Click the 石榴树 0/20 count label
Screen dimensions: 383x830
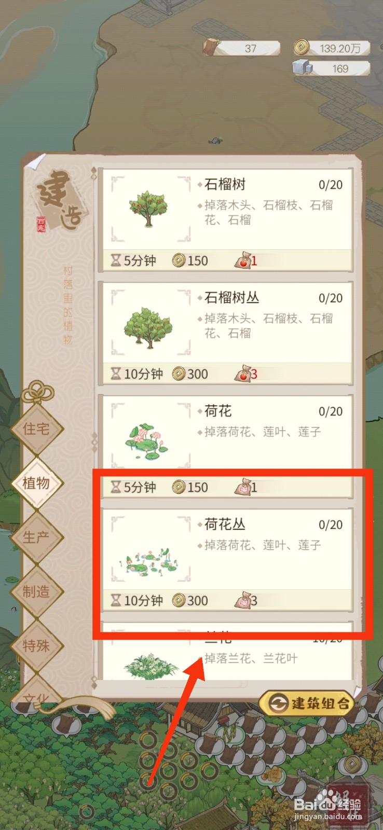(331, 185)
